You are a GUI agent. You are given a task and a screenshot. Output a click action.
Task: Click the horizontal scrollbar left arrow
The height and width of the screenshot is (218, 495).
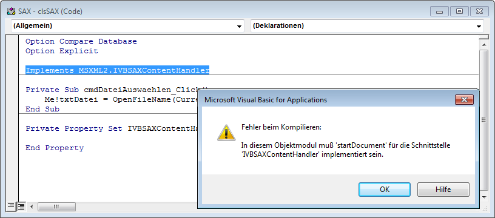32,207
